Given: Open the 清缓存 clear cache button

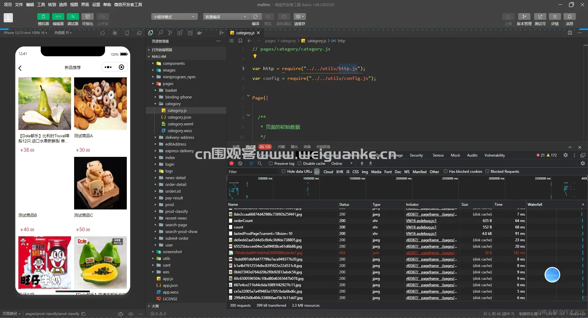Looking at the screenshot, I should pos(300,17).
